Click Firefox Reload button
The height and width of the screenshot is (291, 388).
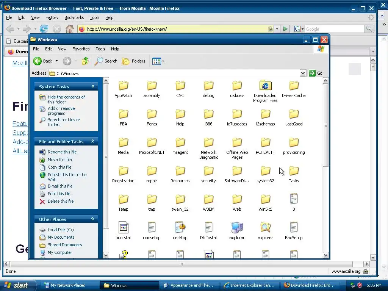[x=44, y=29]
